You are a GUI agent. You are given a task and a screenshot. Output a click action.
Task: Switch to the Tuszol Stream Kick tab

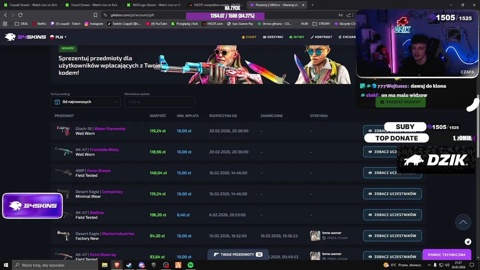pos(92,5)
